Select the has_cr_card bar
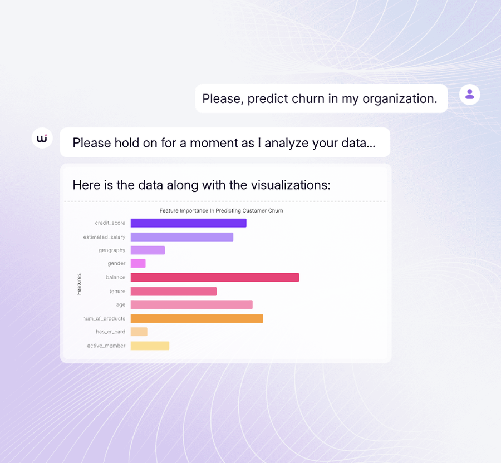This screenshot has height=463, width=501. [x=139, y=332]
